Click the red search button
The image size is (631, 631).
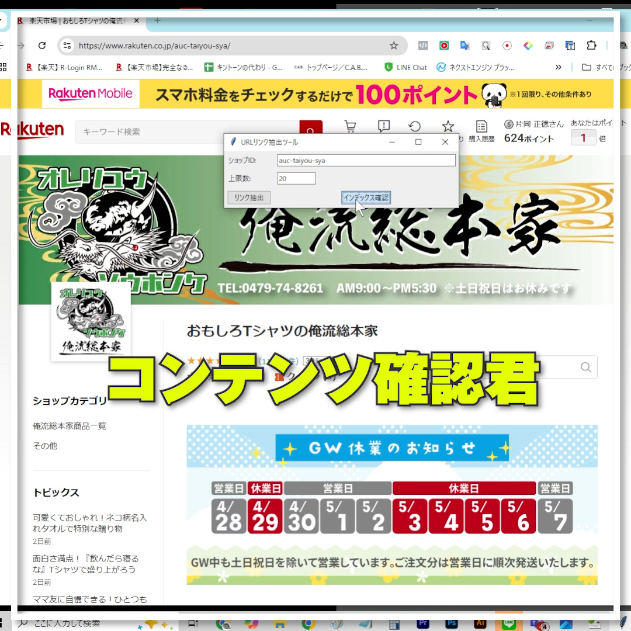pos(311,128)
